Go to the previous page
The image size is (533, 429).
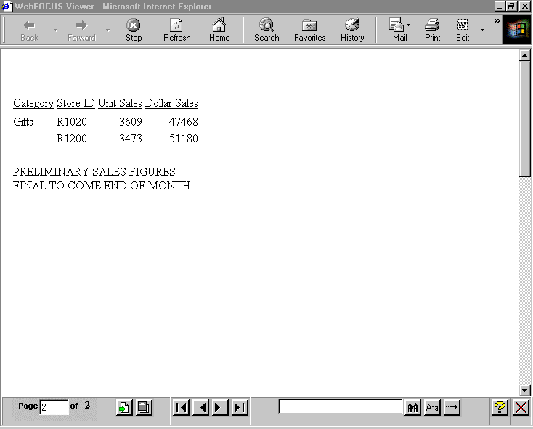pyautogui.click(x=200, y=407)
